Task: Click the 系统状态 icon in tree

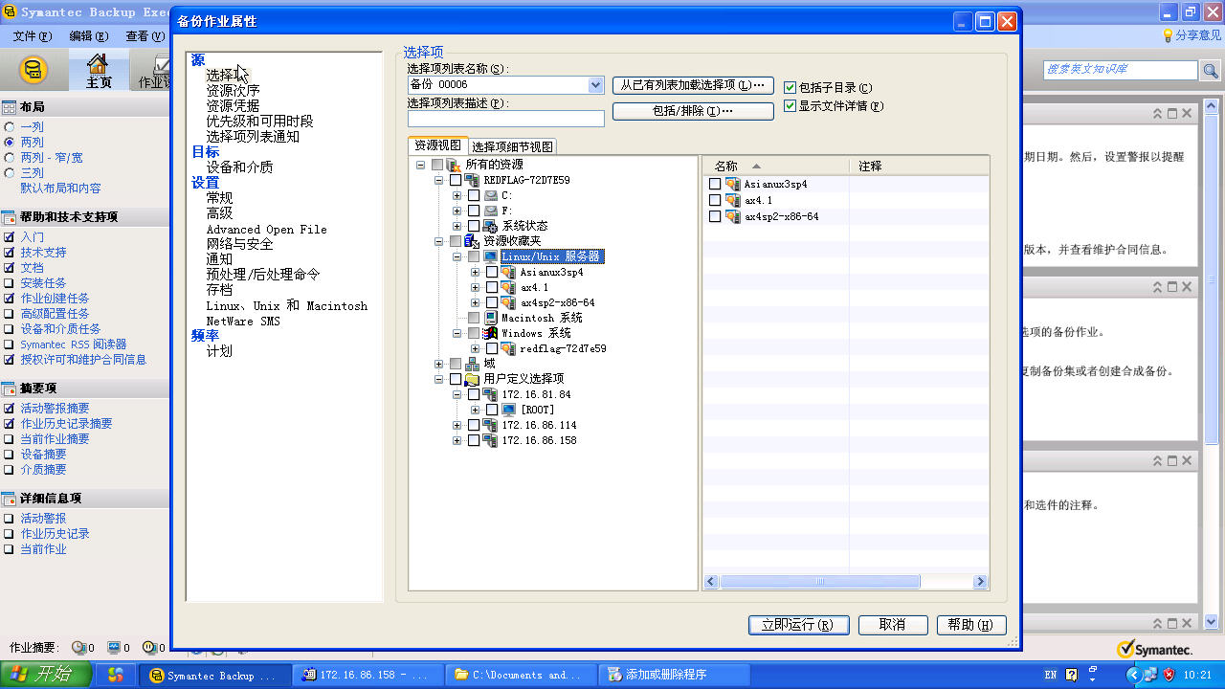Action: pos(491,227)
